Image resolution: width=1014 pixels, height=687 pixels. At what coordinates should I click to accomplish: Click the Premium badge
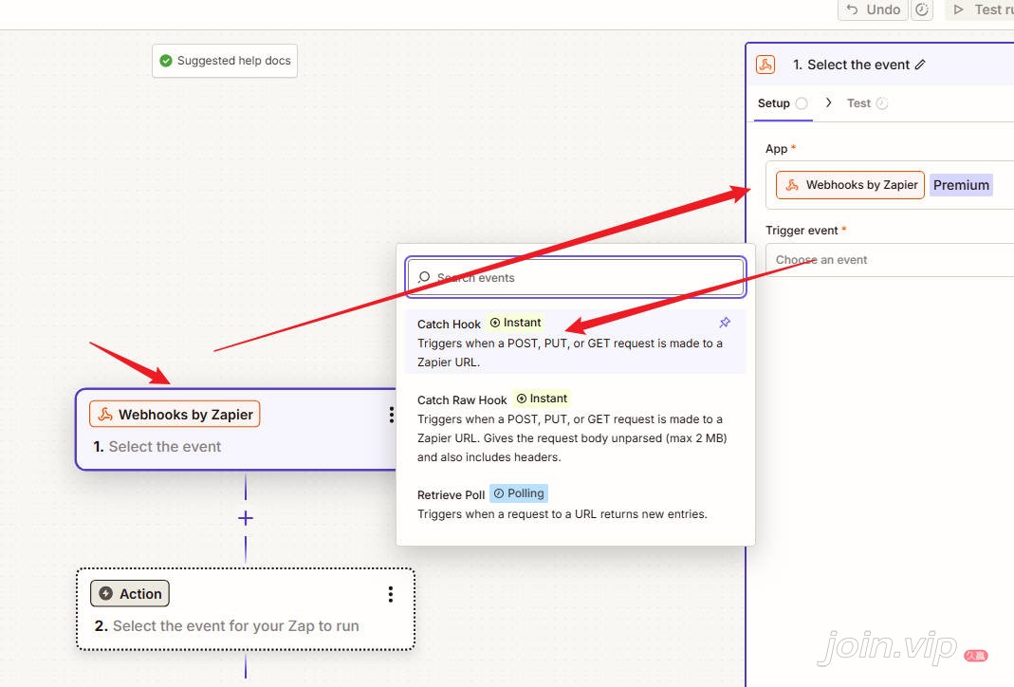(x=961, y=185)
